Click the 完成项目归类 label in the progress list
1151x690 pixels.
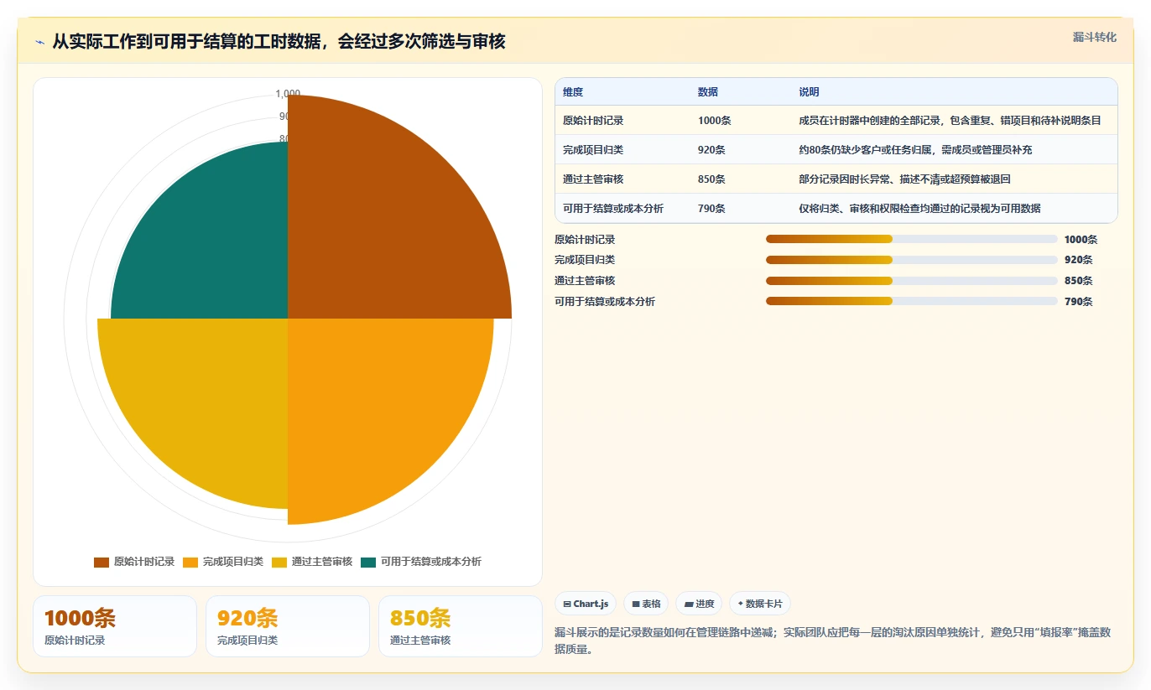pyautogui.click(x=585, y=260)
